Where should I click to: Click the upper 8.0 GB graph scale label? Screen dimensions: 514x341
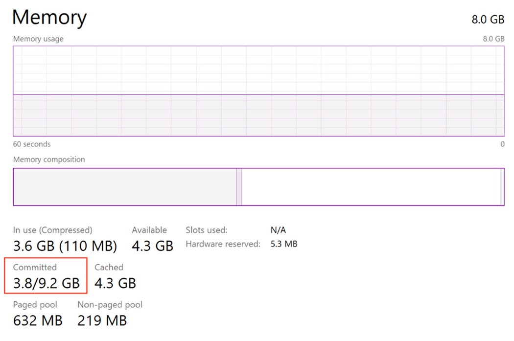(x=494, y=39)
